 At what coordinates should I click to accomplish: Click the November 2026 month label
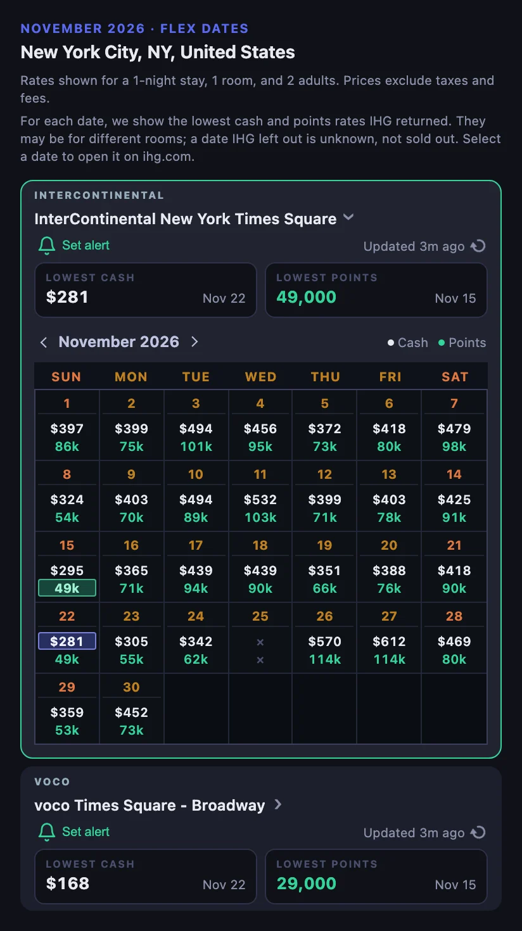119,342
